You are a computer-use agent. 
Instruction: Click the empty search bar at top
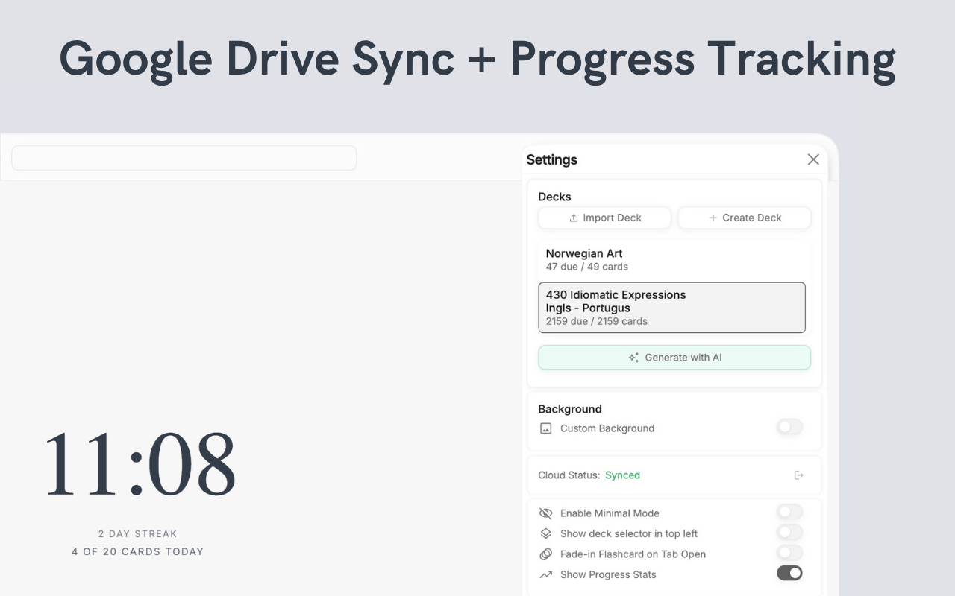click(x=184, y=158)
